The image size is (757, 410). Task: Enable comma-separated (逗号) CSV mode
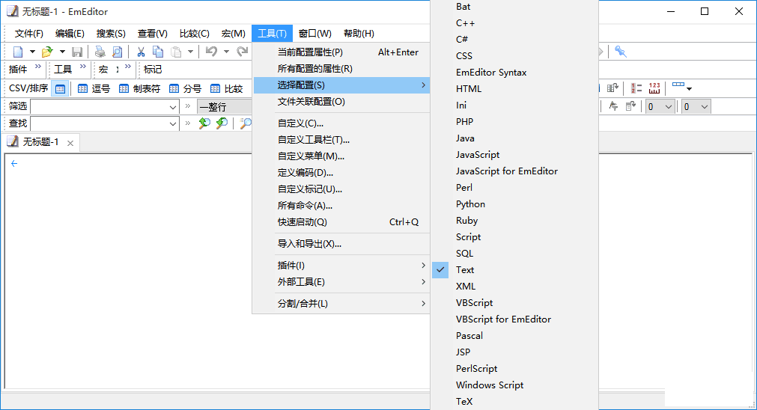click(x=94, y=88)
